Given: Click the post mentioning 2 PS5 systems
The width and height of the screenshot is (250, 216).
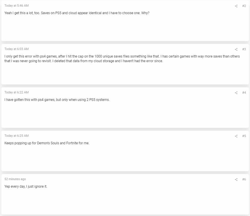Looking at the screenshot, I should [x=57, y=100].
